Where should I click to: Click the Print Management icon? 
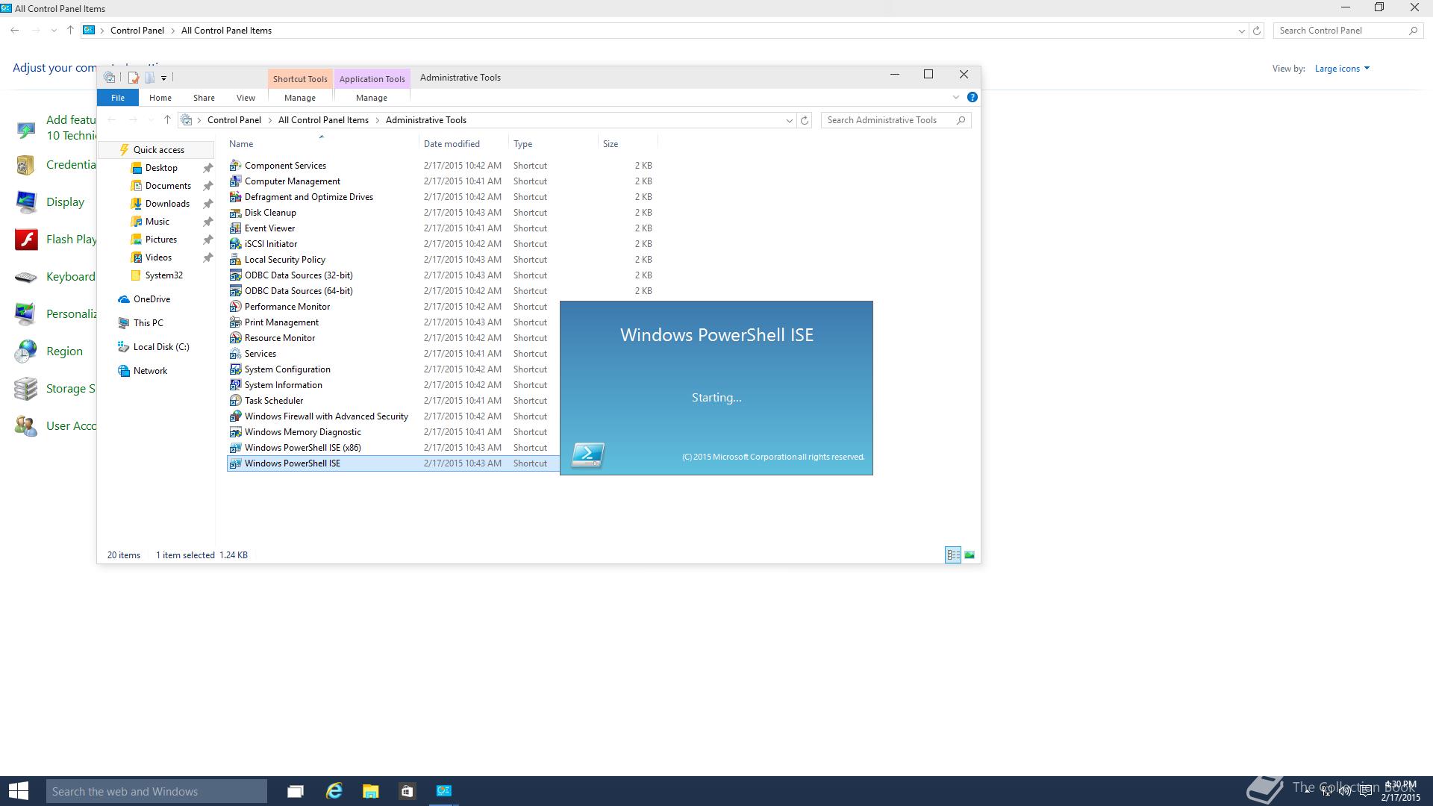point(235,322)
